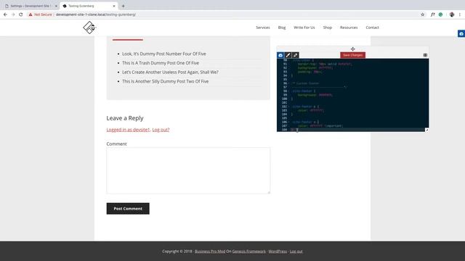
Task: Open the Business Pro Mod footer link
Action: [210, 252]
